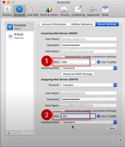Open the Rules preferences pane
Image resolution: width=125 pixels, height=147 pixels.
[105, 11]
